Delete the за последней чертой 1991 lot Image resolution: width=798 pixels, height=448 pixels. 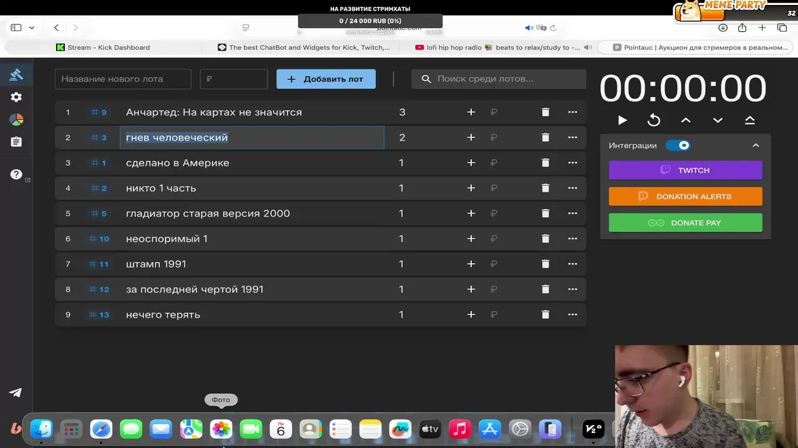546,289
